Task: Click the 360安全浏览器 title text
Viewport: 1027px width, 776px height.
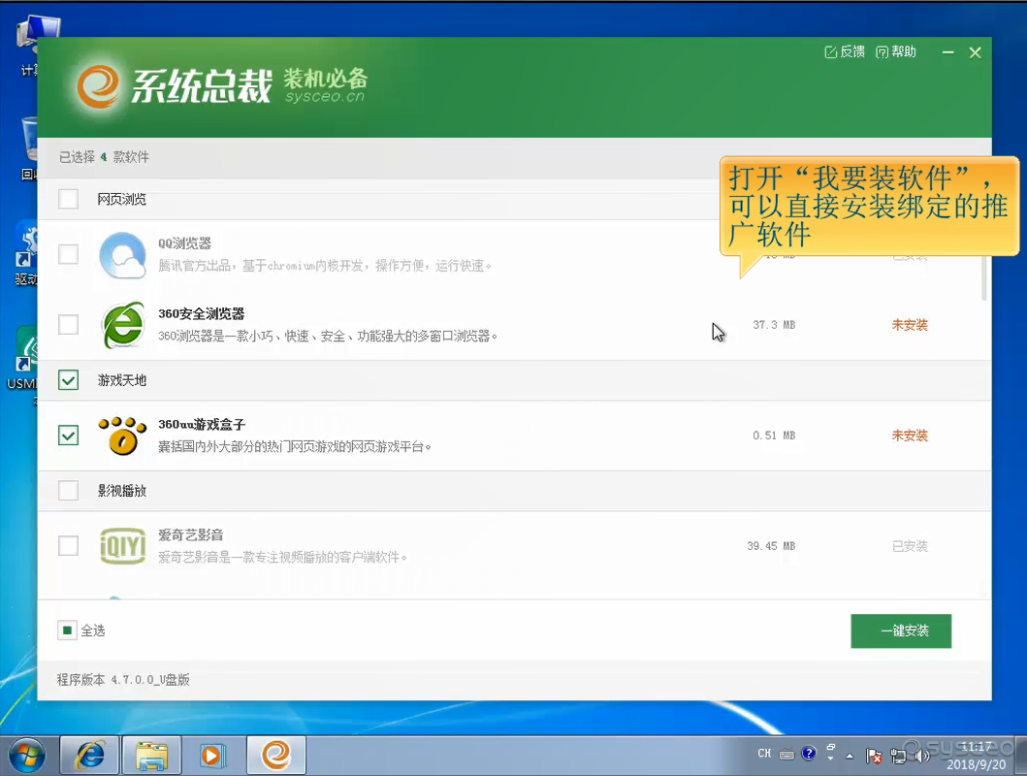Action: pyautogui.click(x=201, y=313)
